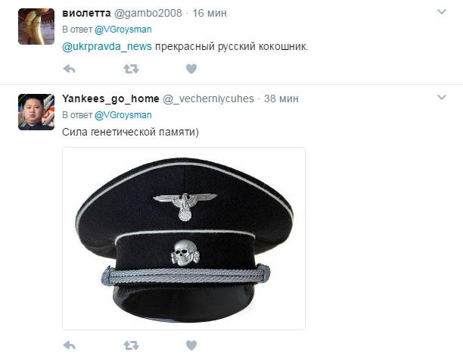
Task: Open the @ukrpravda_news mention link
Action: (x=107, y=47)
